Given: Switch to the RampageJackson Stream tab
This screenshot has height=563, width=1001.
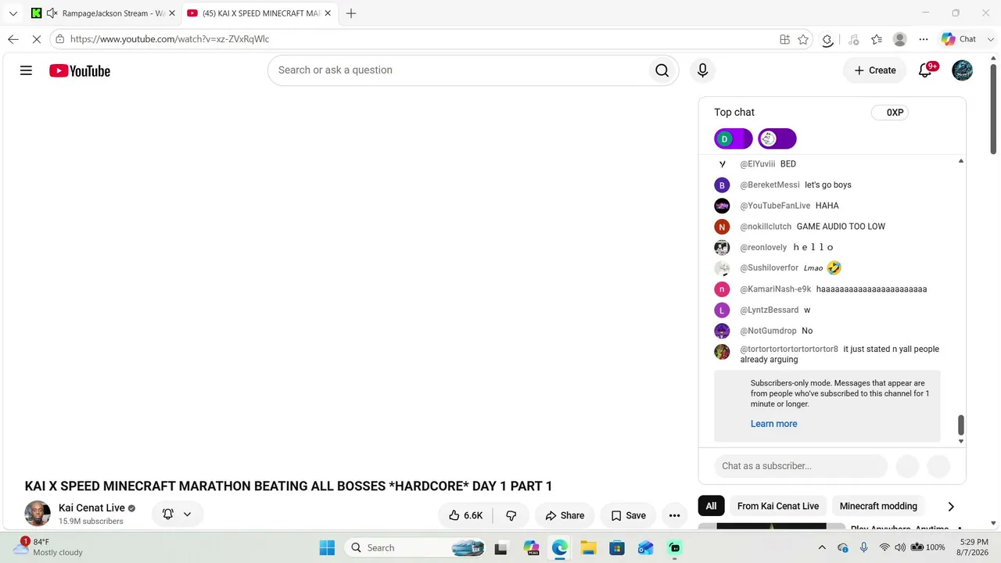Looking at the screenshot, I should pyautogui.click(x=102, y=13).
